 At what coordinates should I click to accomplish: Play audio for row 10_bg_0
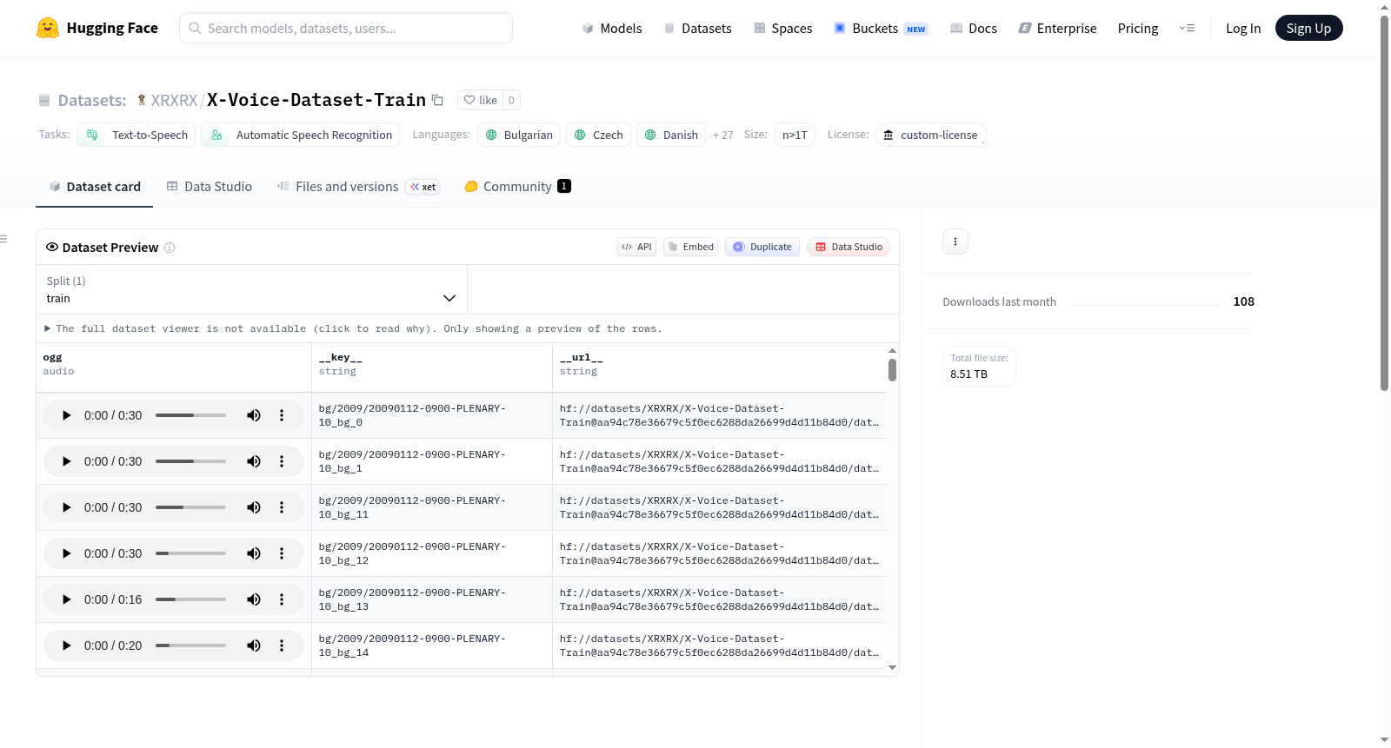click(x=66, y=415)
